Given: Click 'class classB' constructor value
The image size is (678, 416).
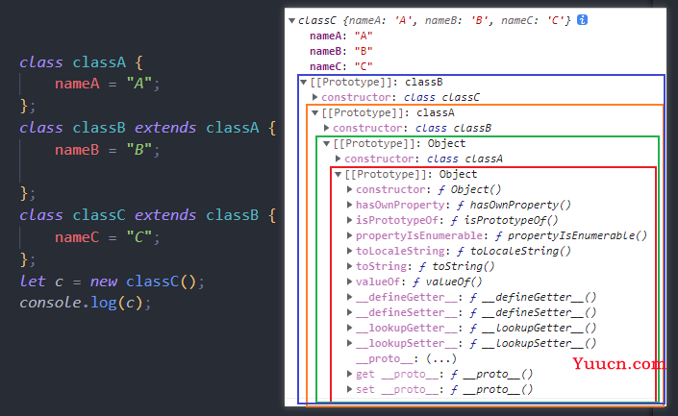Looking at the screenshot, I should [x=453, y=128].
